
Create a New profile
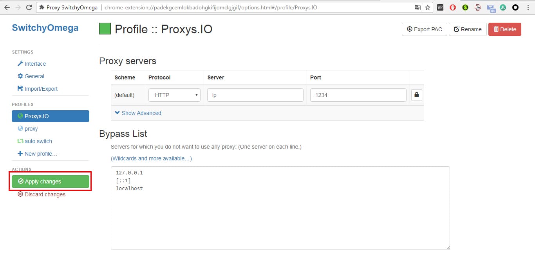click(x=38, y=154)
